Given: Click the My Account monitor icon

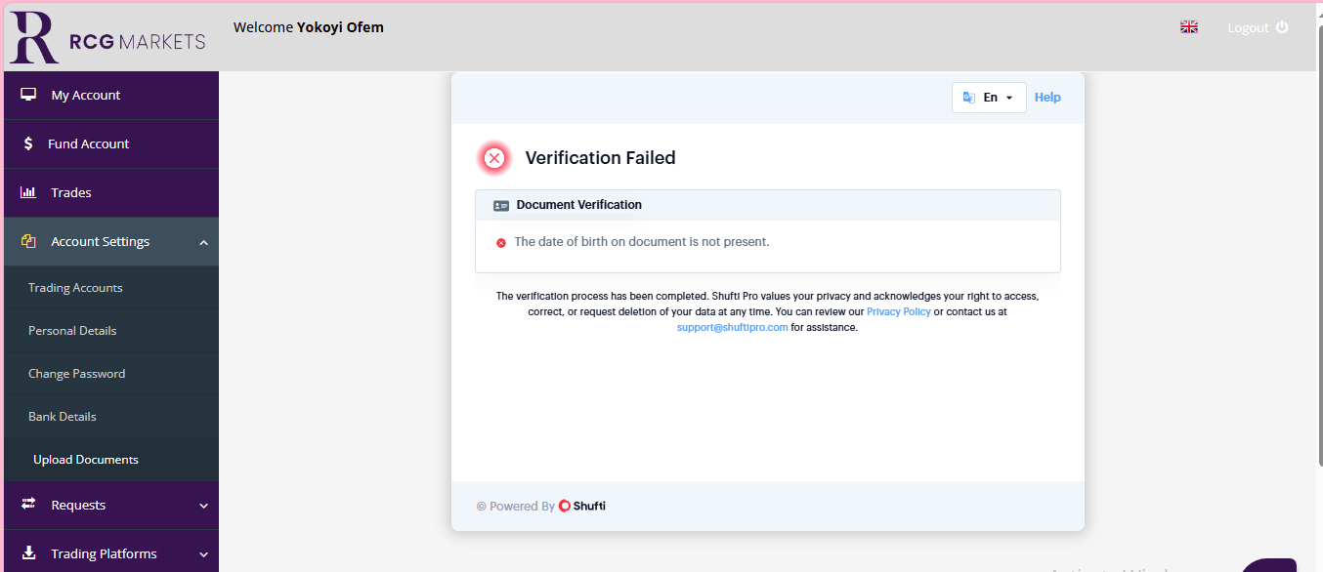Looking at the screenshot, I should click(x=28, y=95).
